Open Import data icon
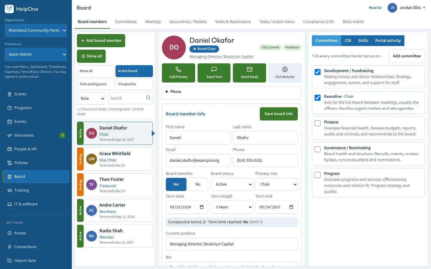The image size is (431, 269). click(10, 261)
